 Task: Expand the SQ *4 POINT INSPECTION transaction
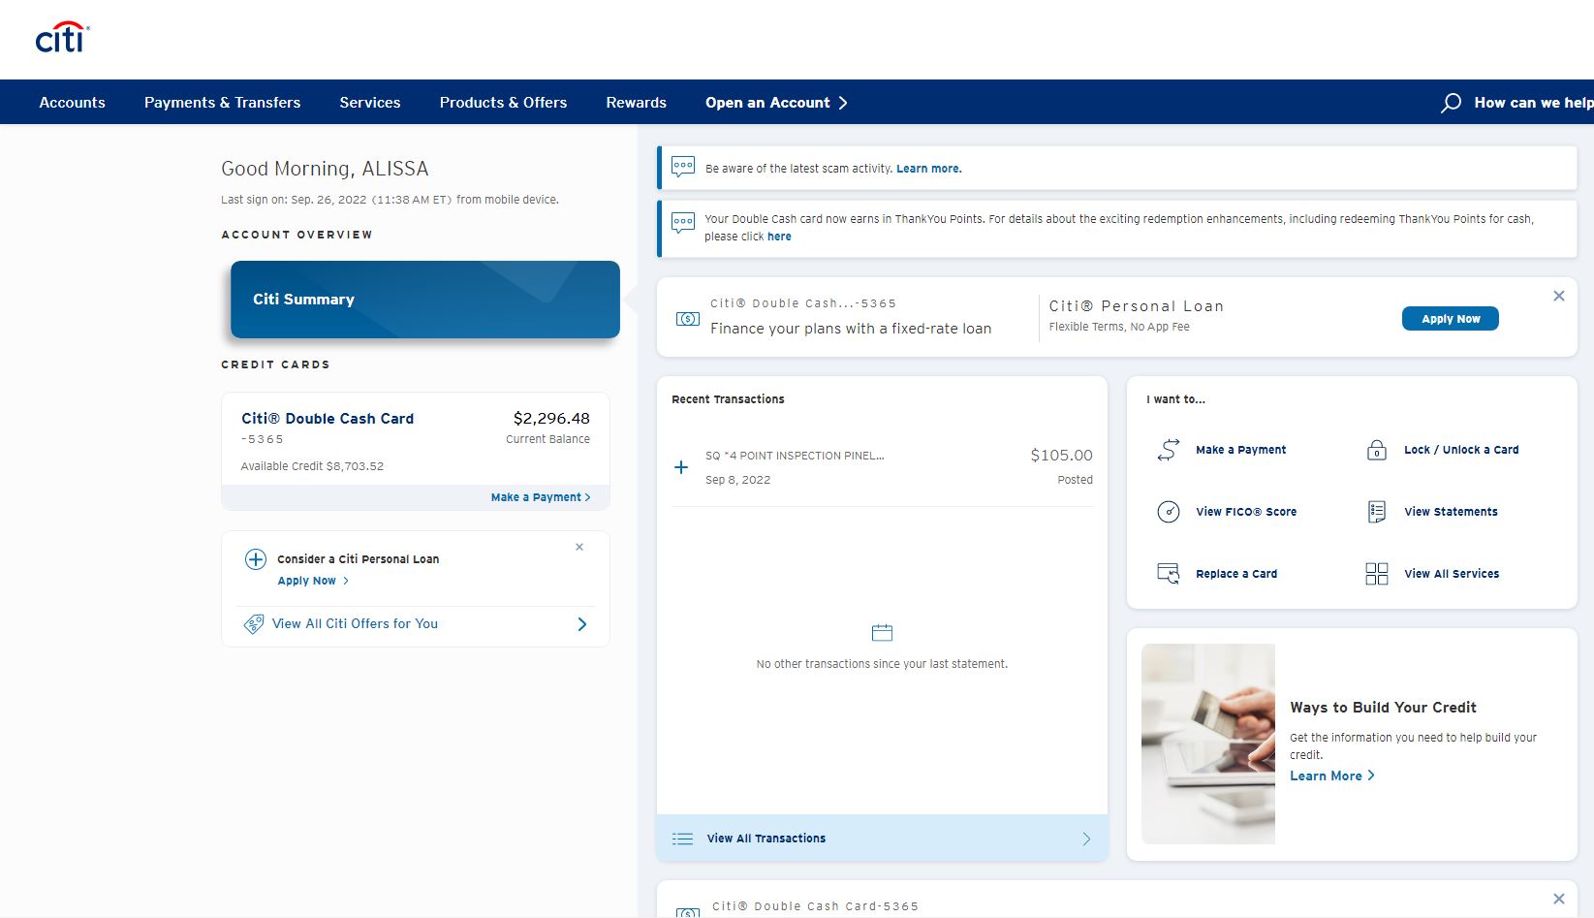click(681, 467)
